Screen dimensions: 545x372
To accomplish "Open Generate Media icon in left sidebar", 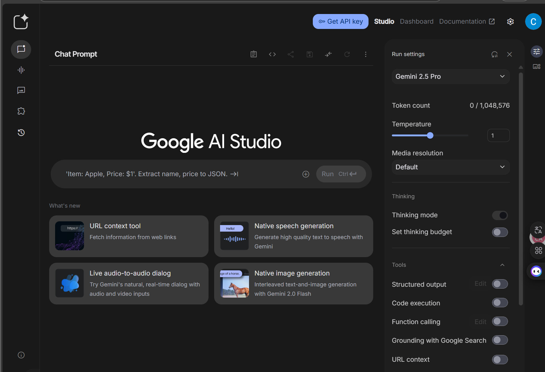I will coord(21,91).
